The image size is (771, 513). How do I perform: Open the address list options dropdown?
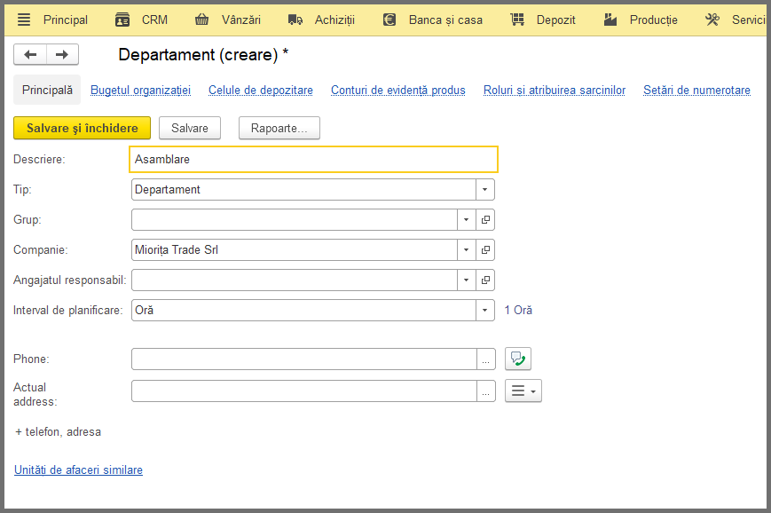point(523,391)
